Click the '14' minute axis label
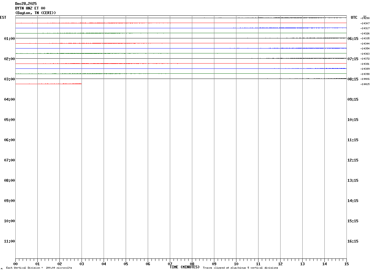This screenshot has width=371, height=272. pyautogui.click(x=324, y=264)
